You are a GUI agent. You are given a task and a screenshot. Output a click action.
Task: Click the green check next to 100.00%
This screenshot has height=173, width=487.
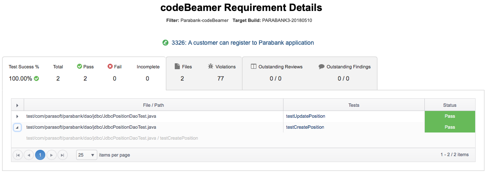point(36,78)
